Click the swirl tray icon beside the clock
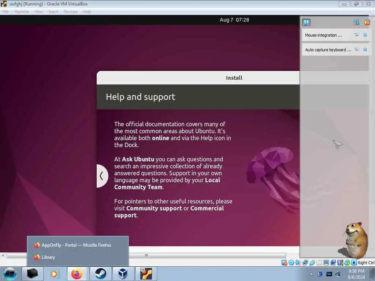 click(338, 274)
